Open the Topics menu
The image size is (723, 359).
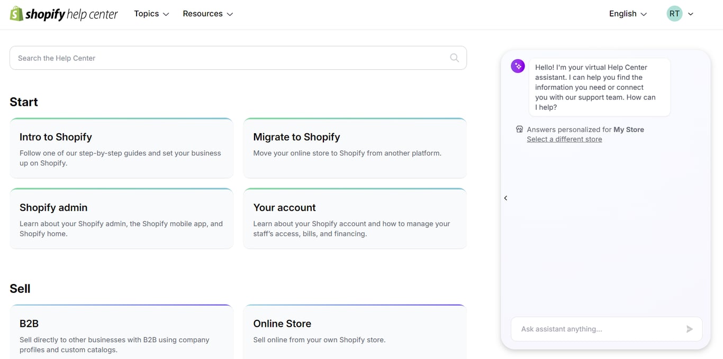[147, 14]
